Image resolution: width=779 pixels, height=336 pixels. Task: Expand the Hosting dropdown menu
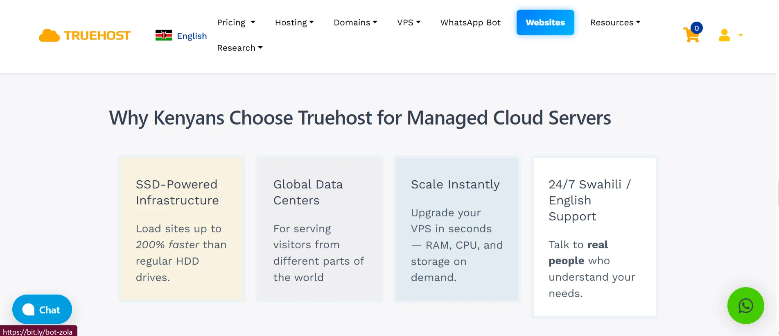[294, 23]
